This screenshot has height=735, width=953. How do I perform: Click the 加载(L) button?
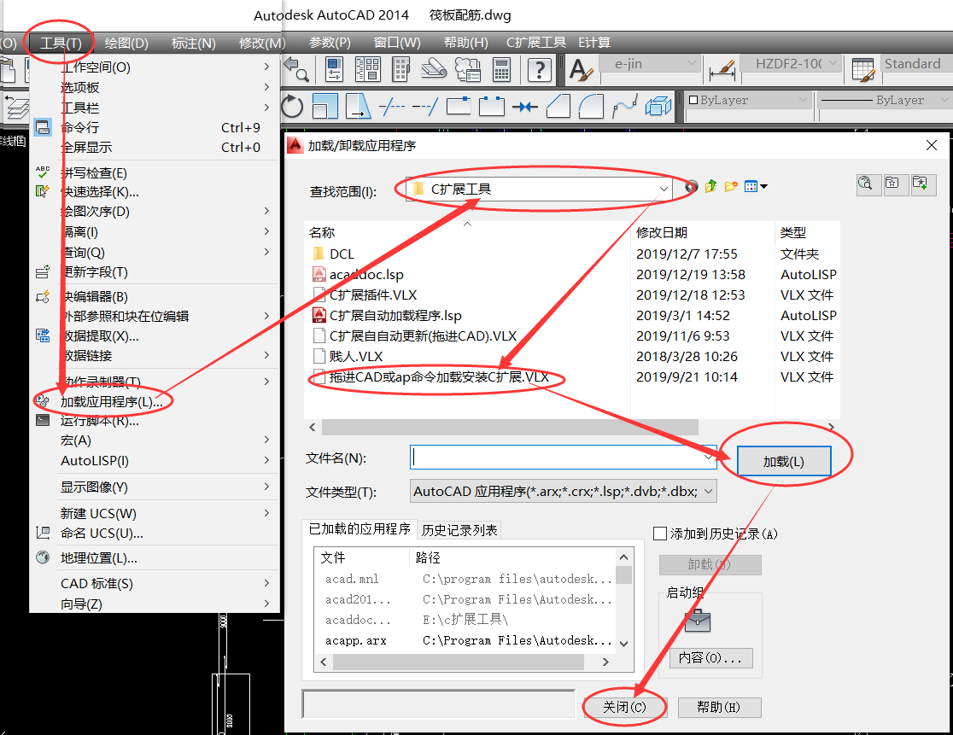pyautogui.click(x=783, y=462)
